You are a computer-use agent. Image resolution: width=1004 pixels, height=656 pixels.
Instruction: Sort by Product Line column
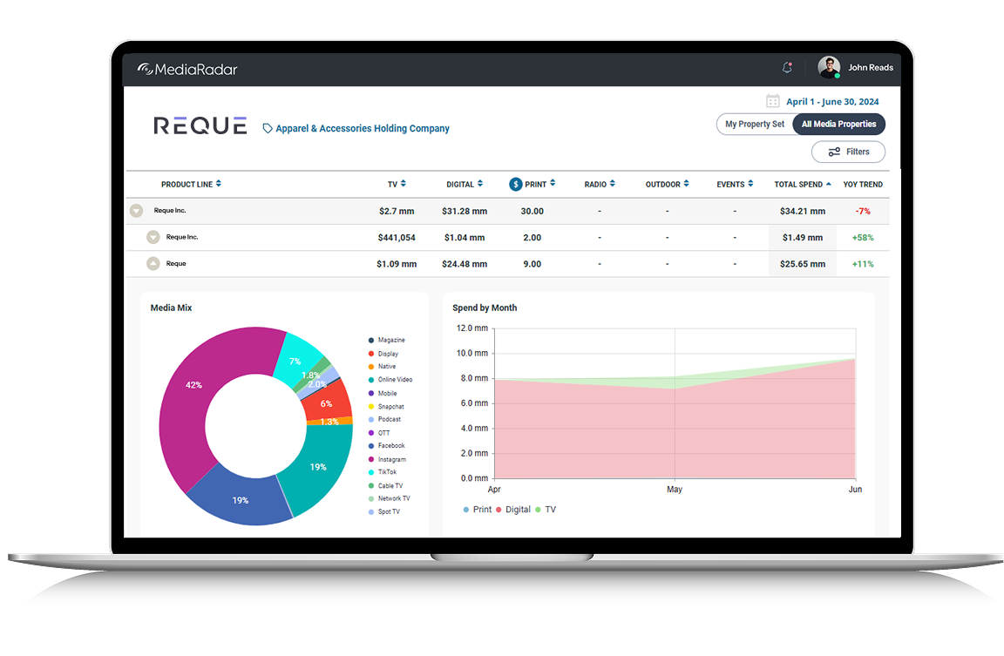tap(192, 185)
